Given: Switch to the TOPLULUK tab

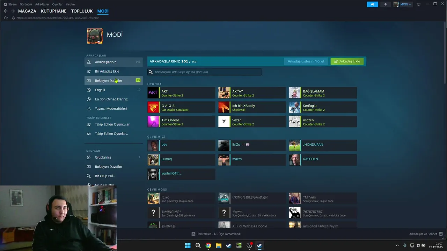Looking at the screenshot, I should (82, 11).
